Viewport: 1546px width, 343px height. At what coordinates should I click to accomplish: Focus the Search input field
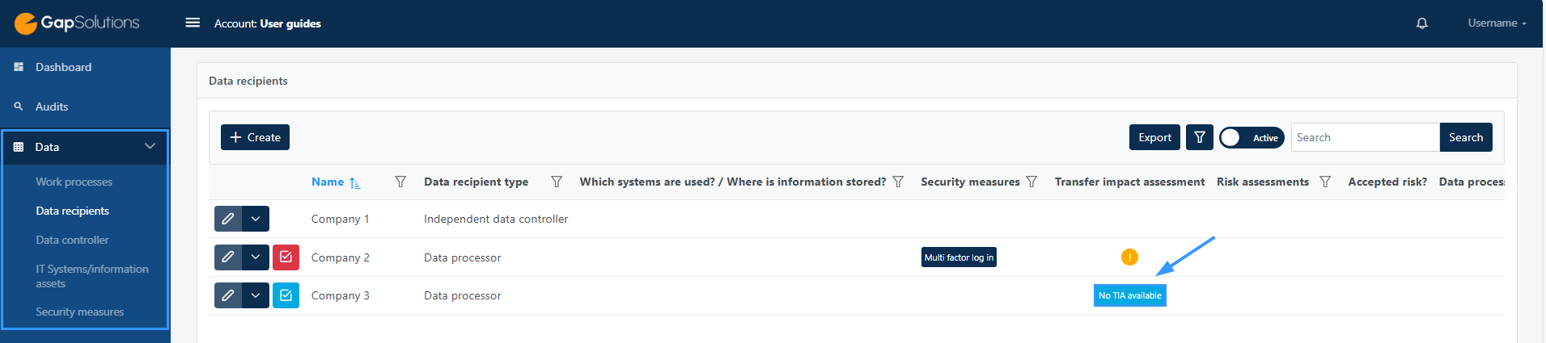pyautogui.click(x=1366, y=137)
